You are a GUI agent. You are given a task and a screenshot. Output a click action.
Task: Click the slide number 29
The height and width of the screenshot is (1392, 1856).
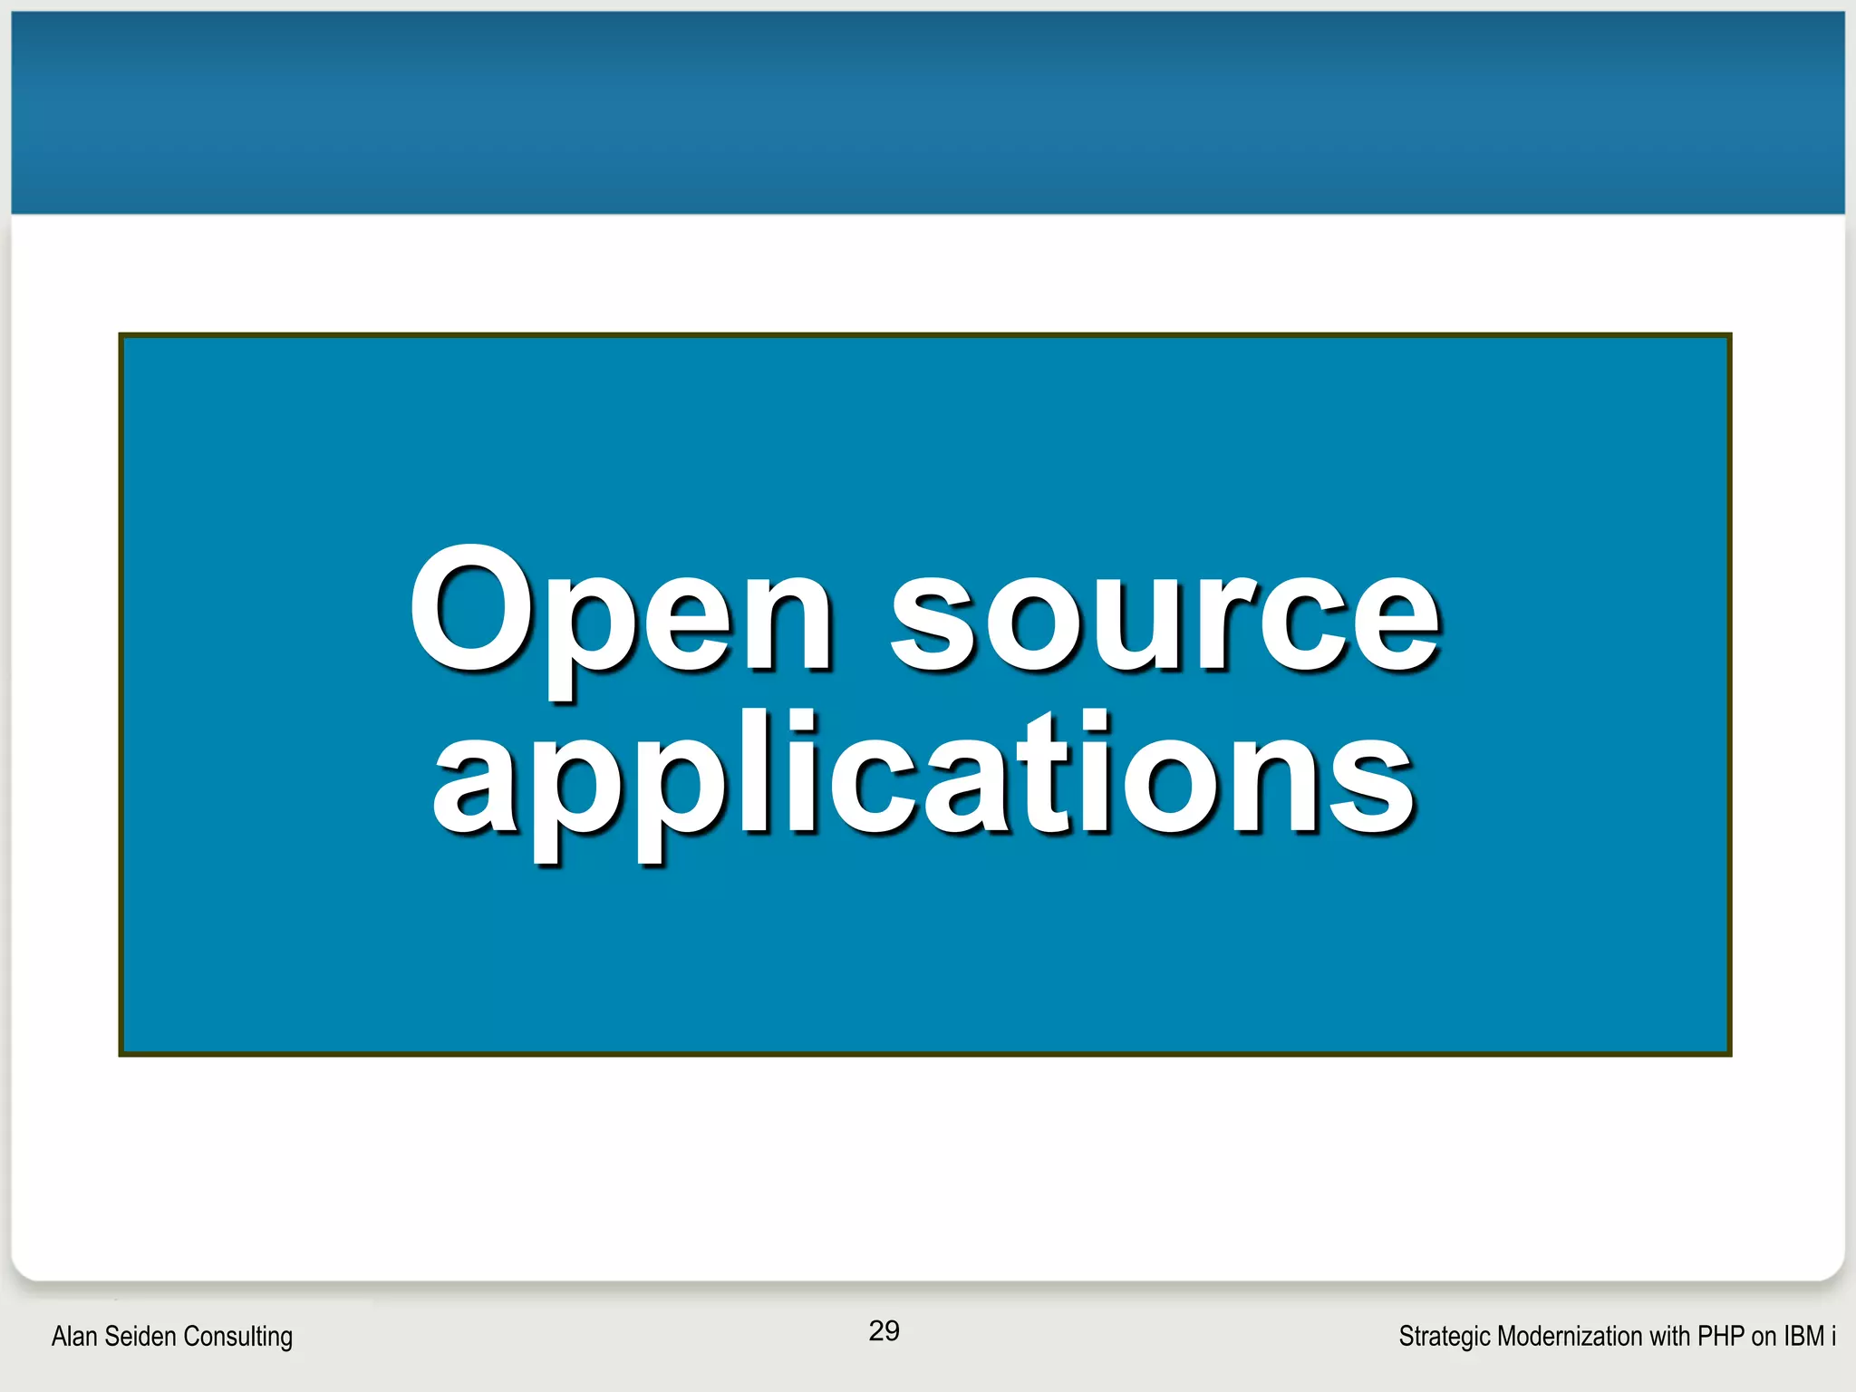pos(884,1330)
